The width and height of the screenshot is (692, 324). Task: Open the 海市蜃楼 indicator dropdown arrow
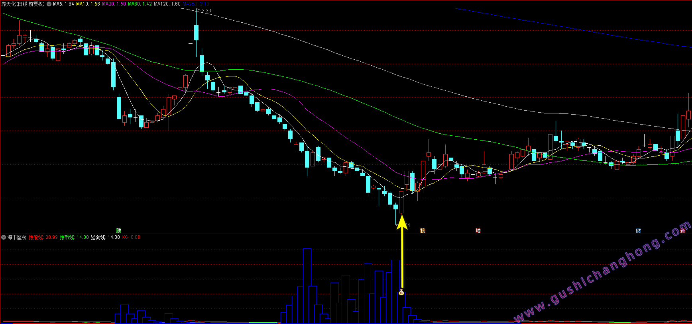pyautogui.click(x=4, y=237)
